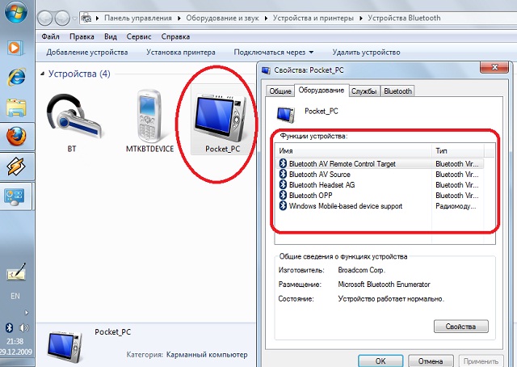Click Установка принтера toolbar command
This screenshot has height=367, width=517.
[x=181, y=53]
